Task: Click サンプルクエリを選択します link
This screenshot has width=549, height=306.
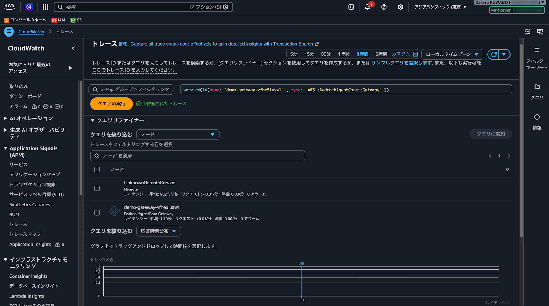Action: 402,63
